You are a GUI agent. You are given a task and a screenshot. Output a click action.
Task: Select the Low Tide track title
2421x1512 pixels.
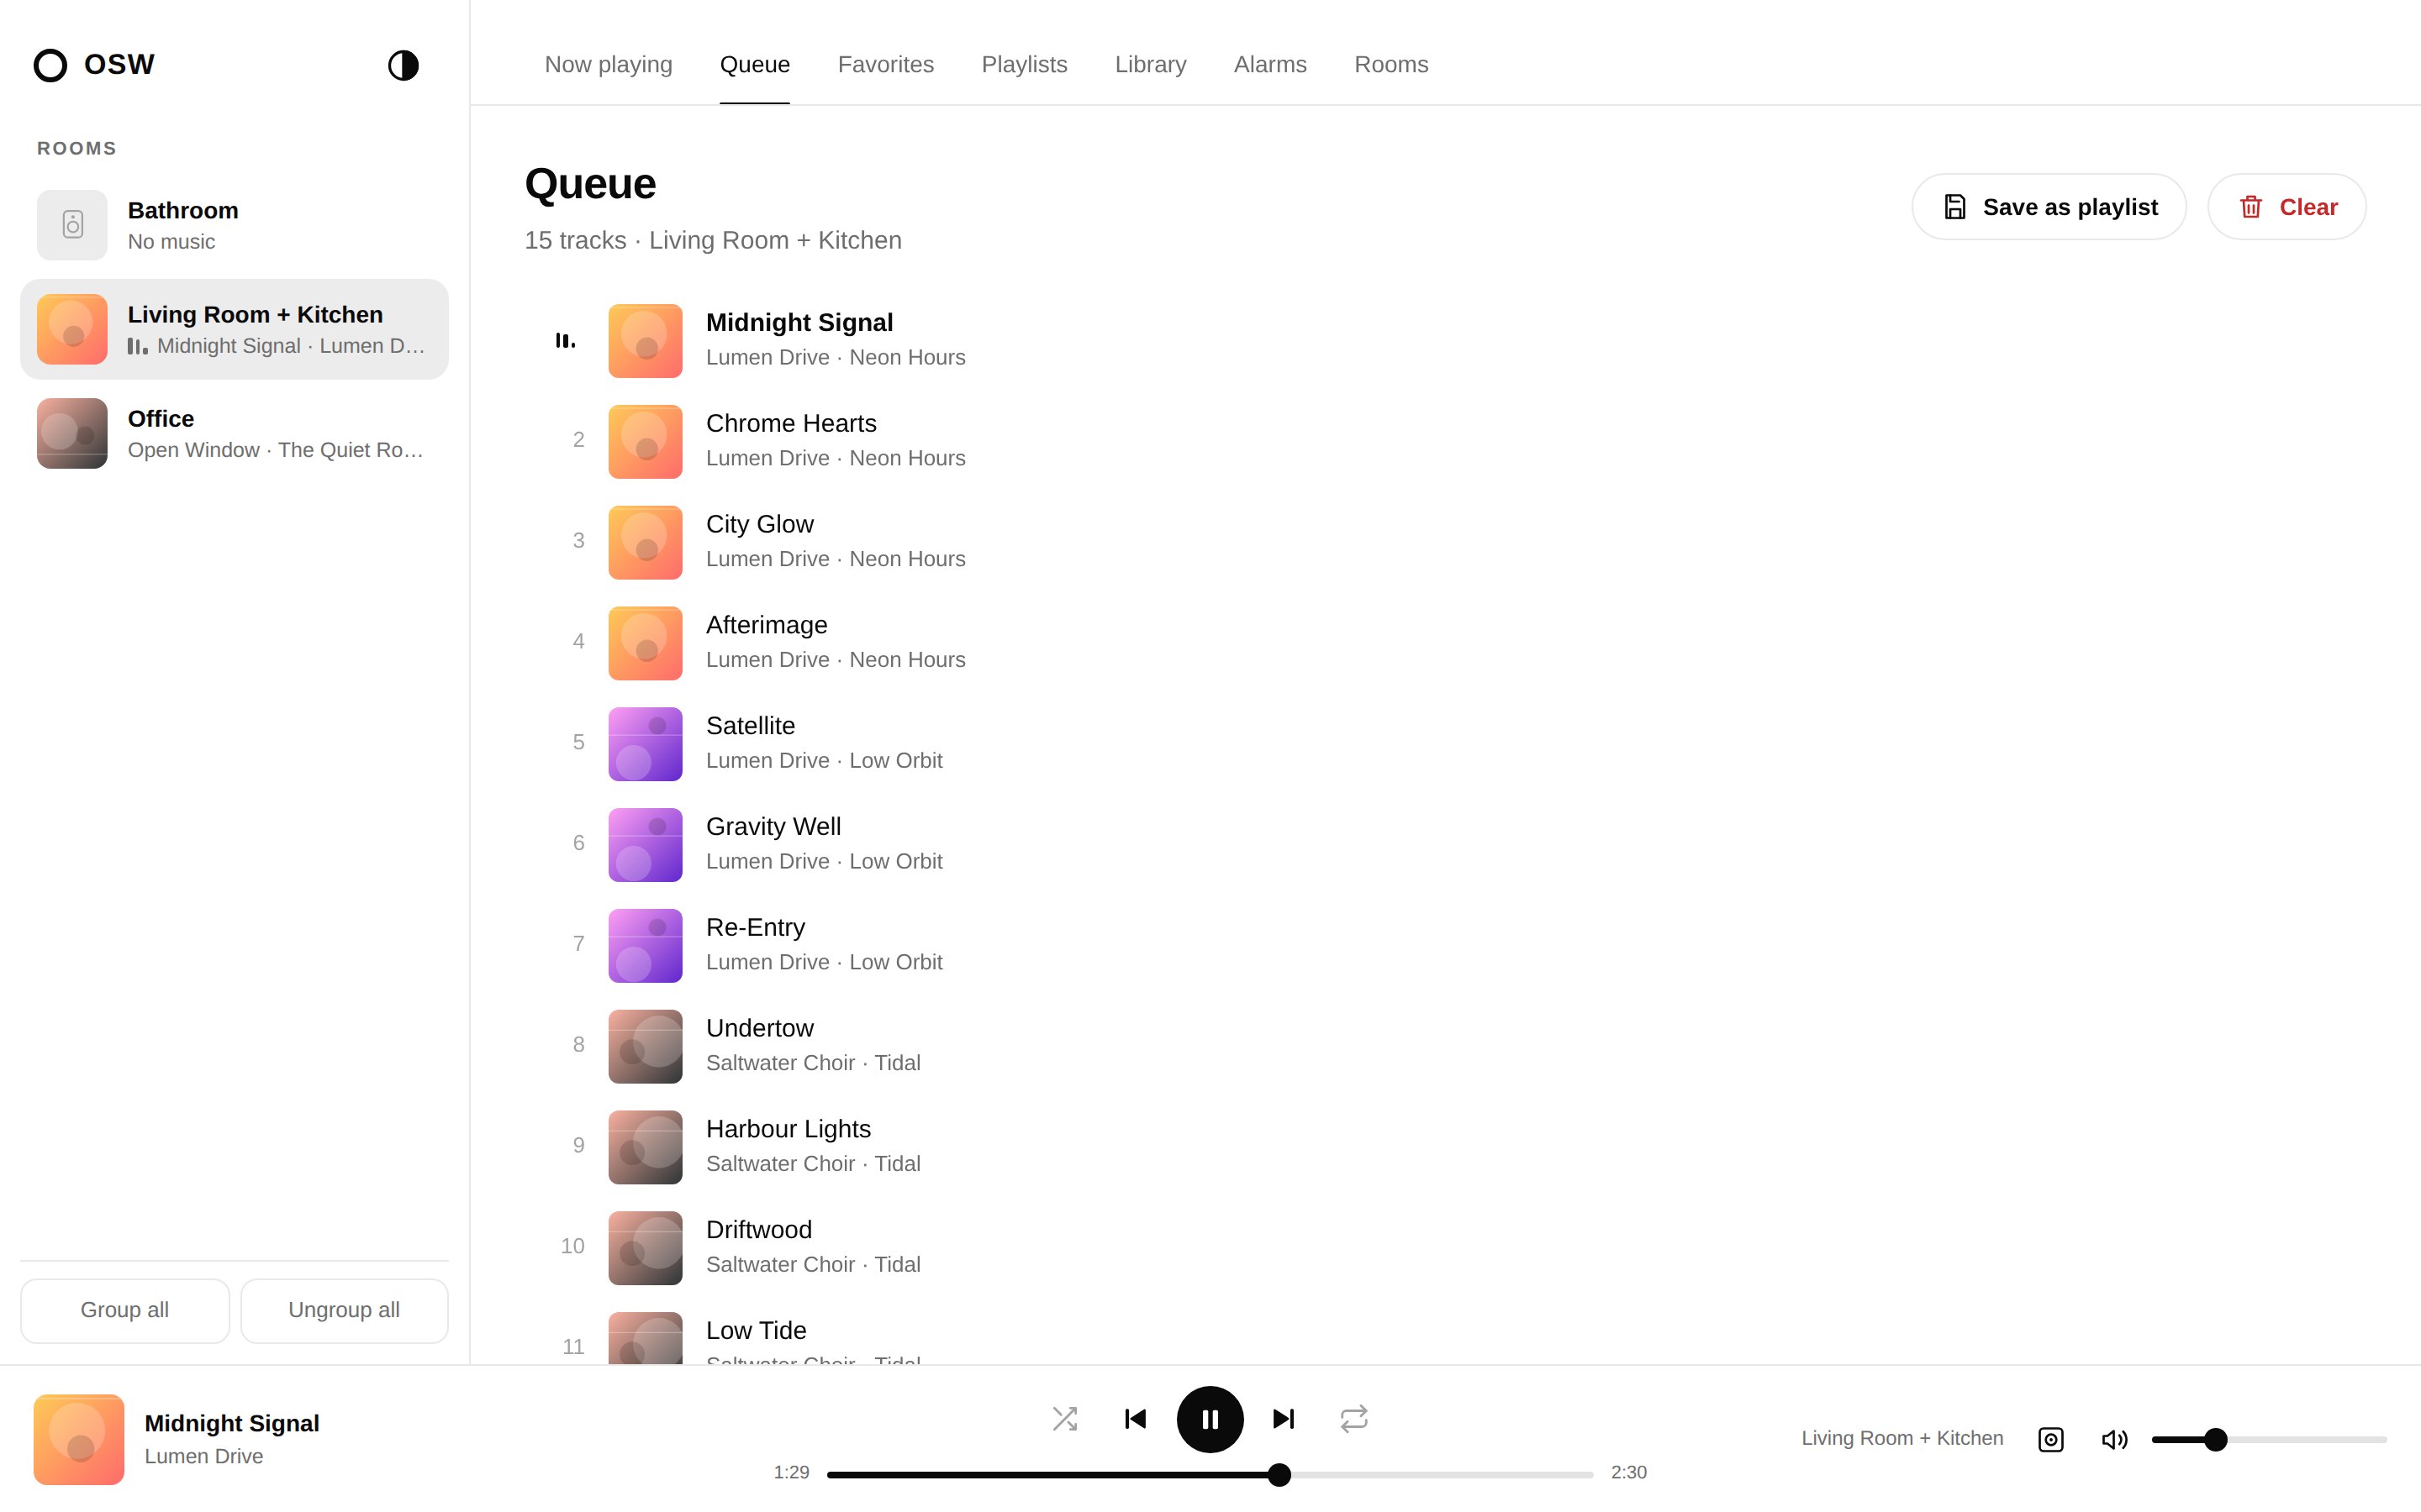(x=756, y=1330)
